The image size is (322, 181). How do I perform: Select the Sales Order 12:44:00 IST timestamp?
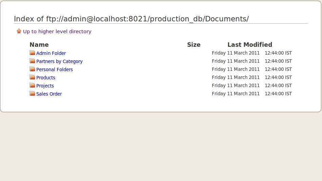(278, 94)
